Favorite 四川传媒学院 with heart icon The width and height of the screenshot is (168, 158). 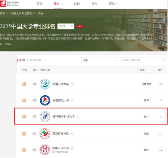72,134
